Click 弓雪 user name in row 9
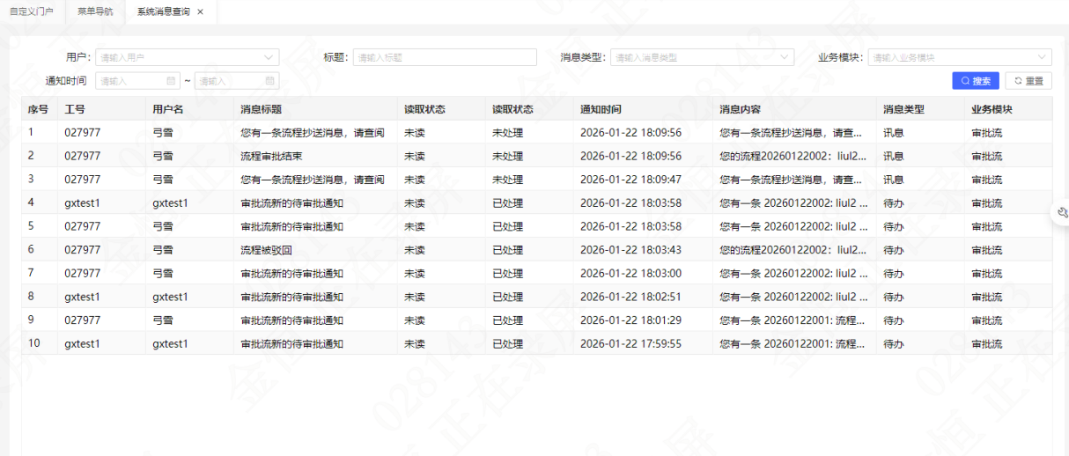Image resolution: width=1069 pixels, height=456 pixels. coord(162,320)
